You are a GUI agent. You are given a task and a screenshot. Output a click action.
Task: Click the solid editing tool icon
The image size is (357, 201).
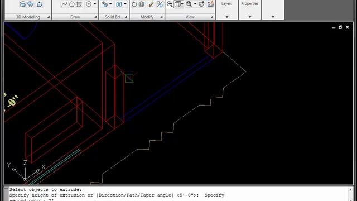click(x=105, y=4)
